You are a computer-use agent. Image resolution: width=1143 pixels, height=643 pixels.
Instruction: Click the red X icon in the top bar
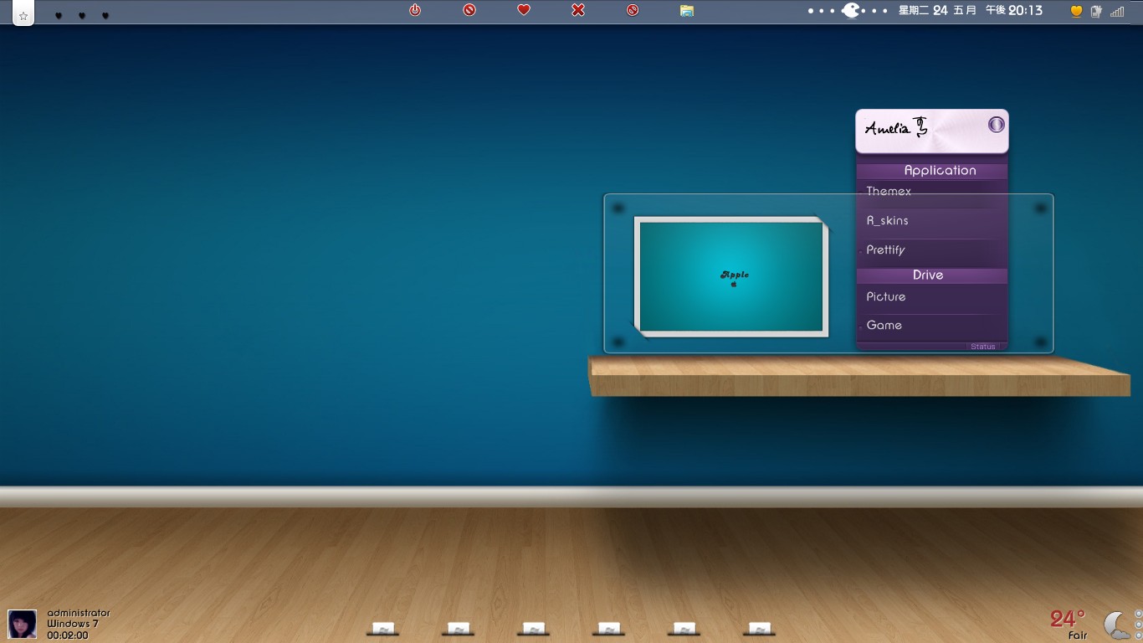click(x=578, y=10)
